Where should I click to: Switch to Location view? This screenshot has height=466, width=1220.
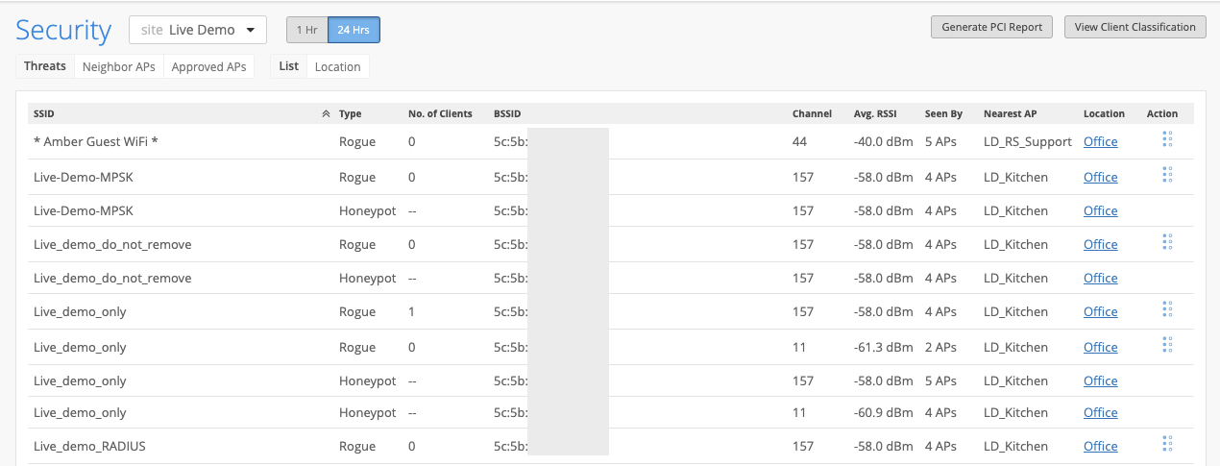pos(337,66)
